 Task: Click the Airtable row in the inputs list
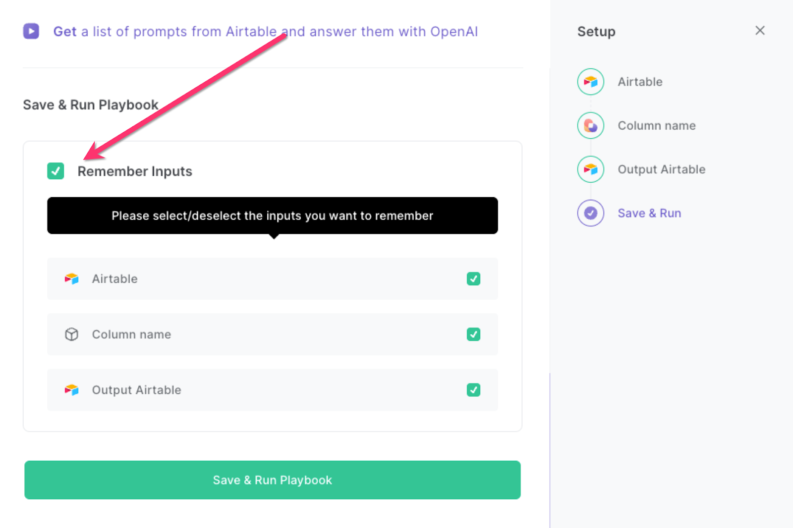[x=272, y=279]
